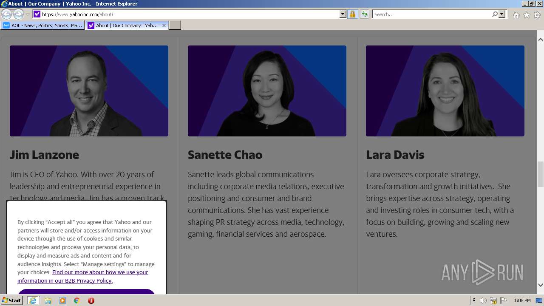Image resolution: width=544 pixels, height=306 pixels.
Task: Open the Home page icon
Action: pyautogui.click(x=516, y=15)
